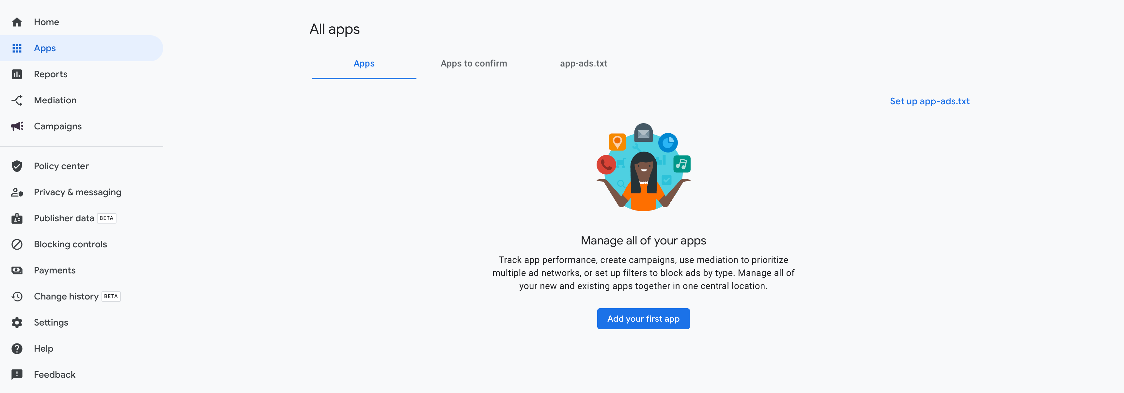Open the Set up app-ads.txt link
Screen dimensions: 1124x393
pos(929,101)
